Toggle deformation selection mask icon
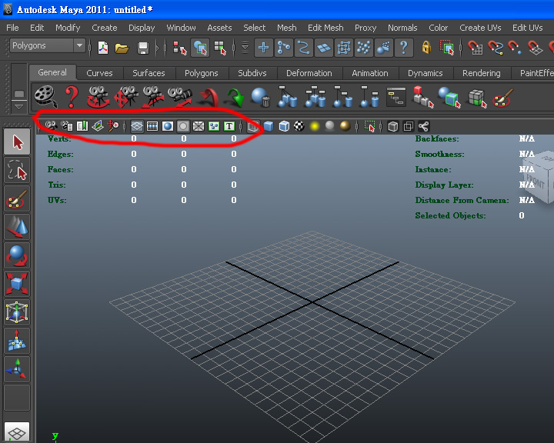 click(x=344, y=48)
